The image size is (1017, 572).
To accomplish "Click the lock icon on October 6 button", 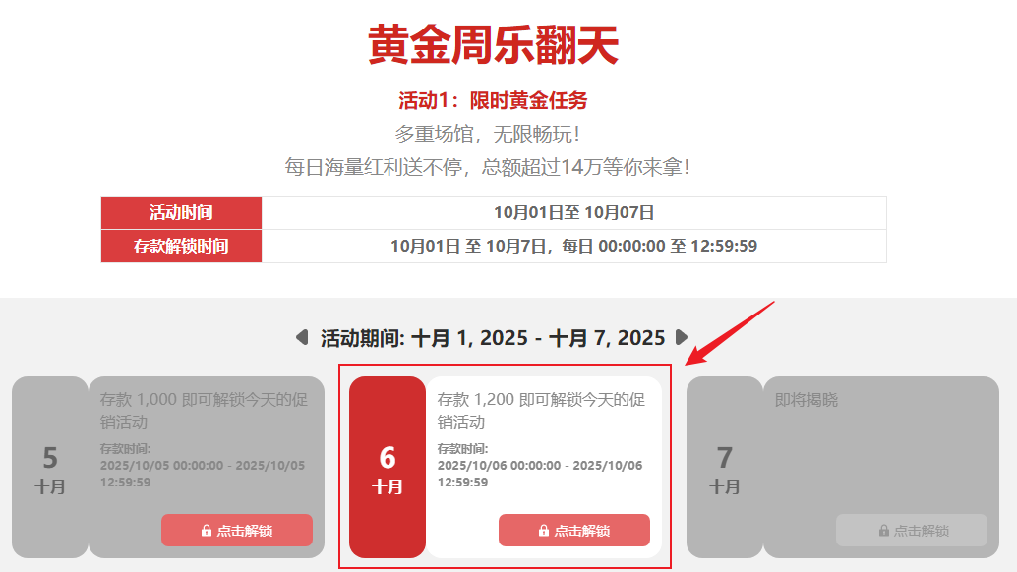I will pos(544,531).
